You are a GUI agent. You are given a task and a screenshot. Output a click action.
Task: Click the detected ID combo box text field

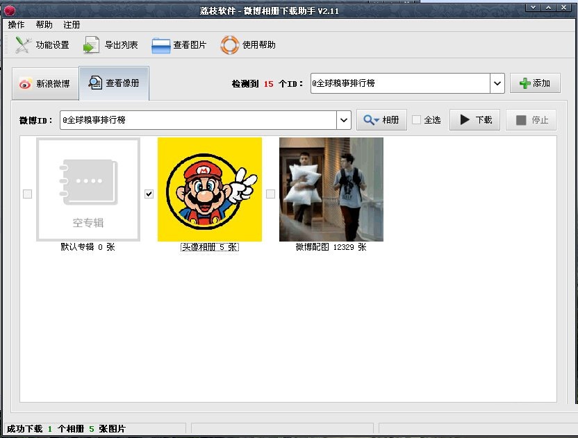tap(400, 83)
